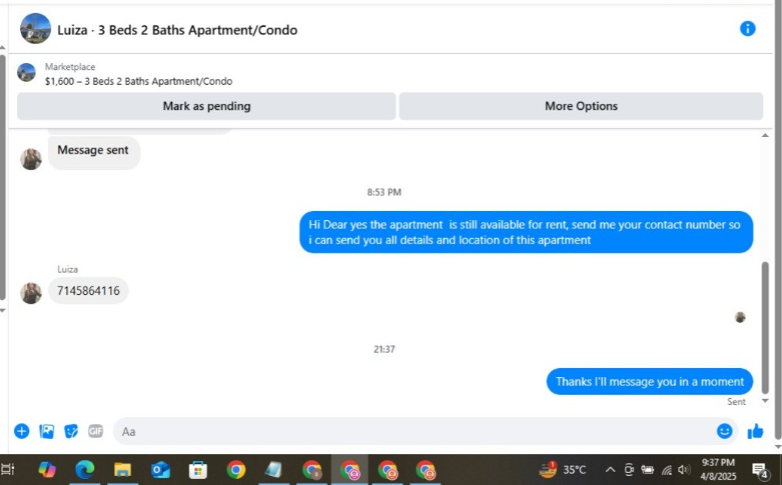Open Microsoft Edge from the taskbar
Screen dimensions: 782x485
pyautogui.click(x=84, y=470)
